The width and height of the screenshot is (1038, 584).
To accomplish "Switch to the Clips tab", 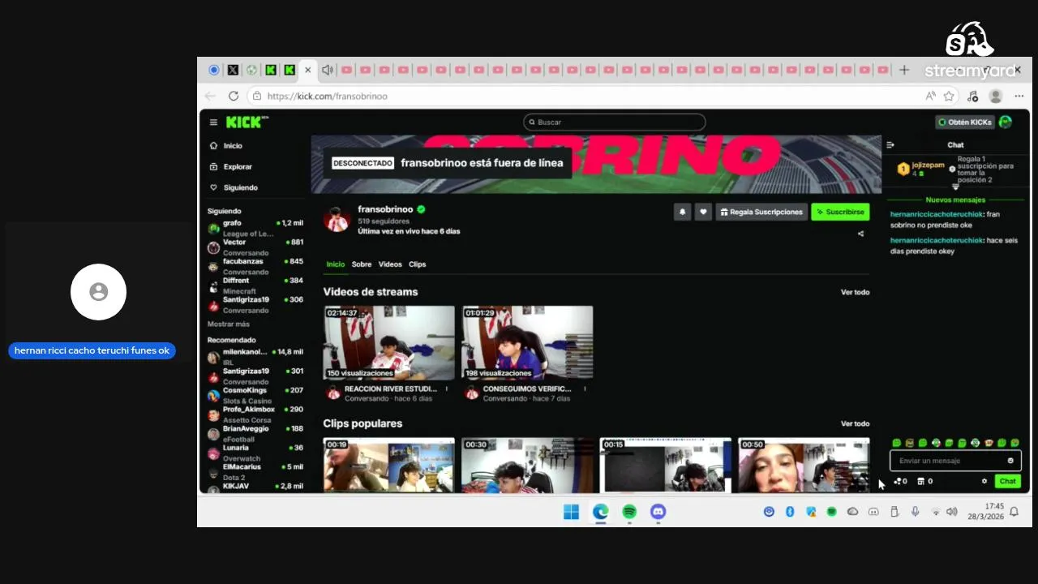I will tap(417, 264).
